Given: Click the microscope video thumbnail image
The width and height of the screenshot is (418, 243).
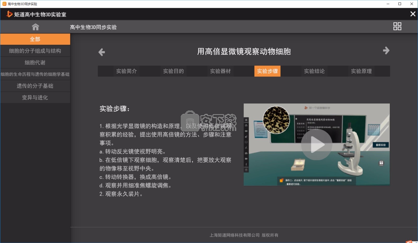Looking at the screenshot, I should [317, 144].
